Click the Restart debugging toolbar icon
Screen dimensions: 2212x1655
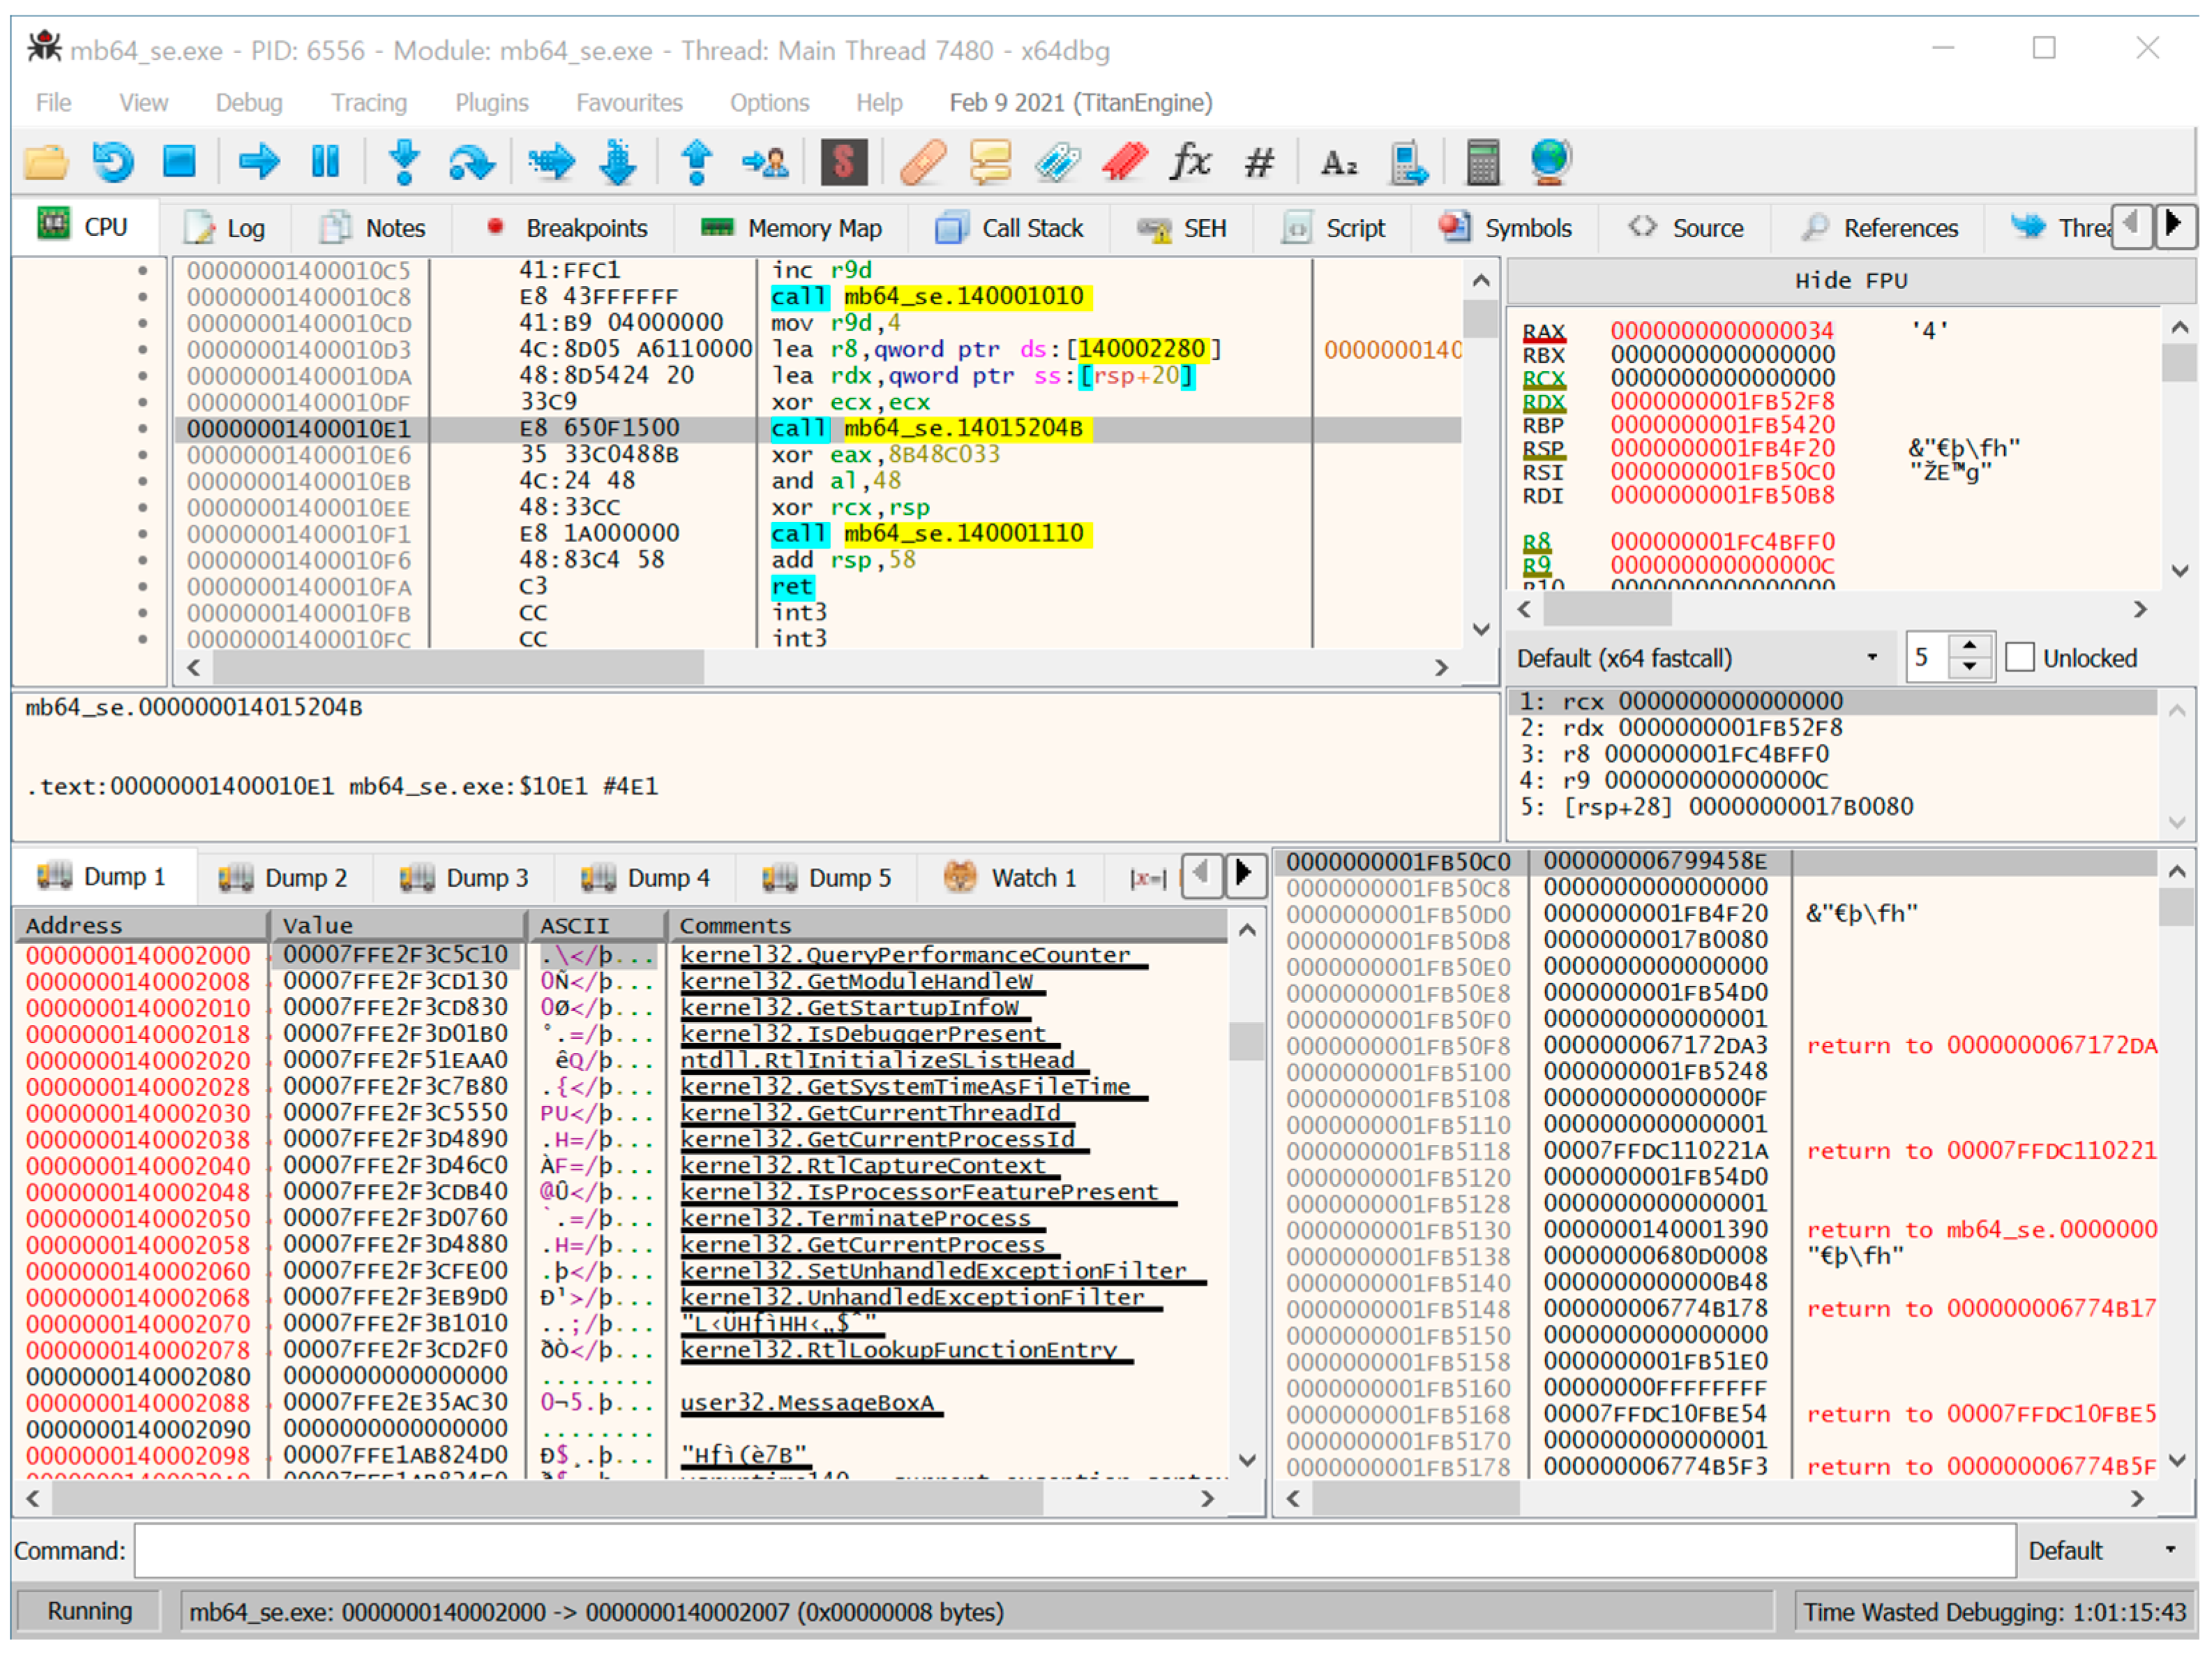(x=112, y=161)
